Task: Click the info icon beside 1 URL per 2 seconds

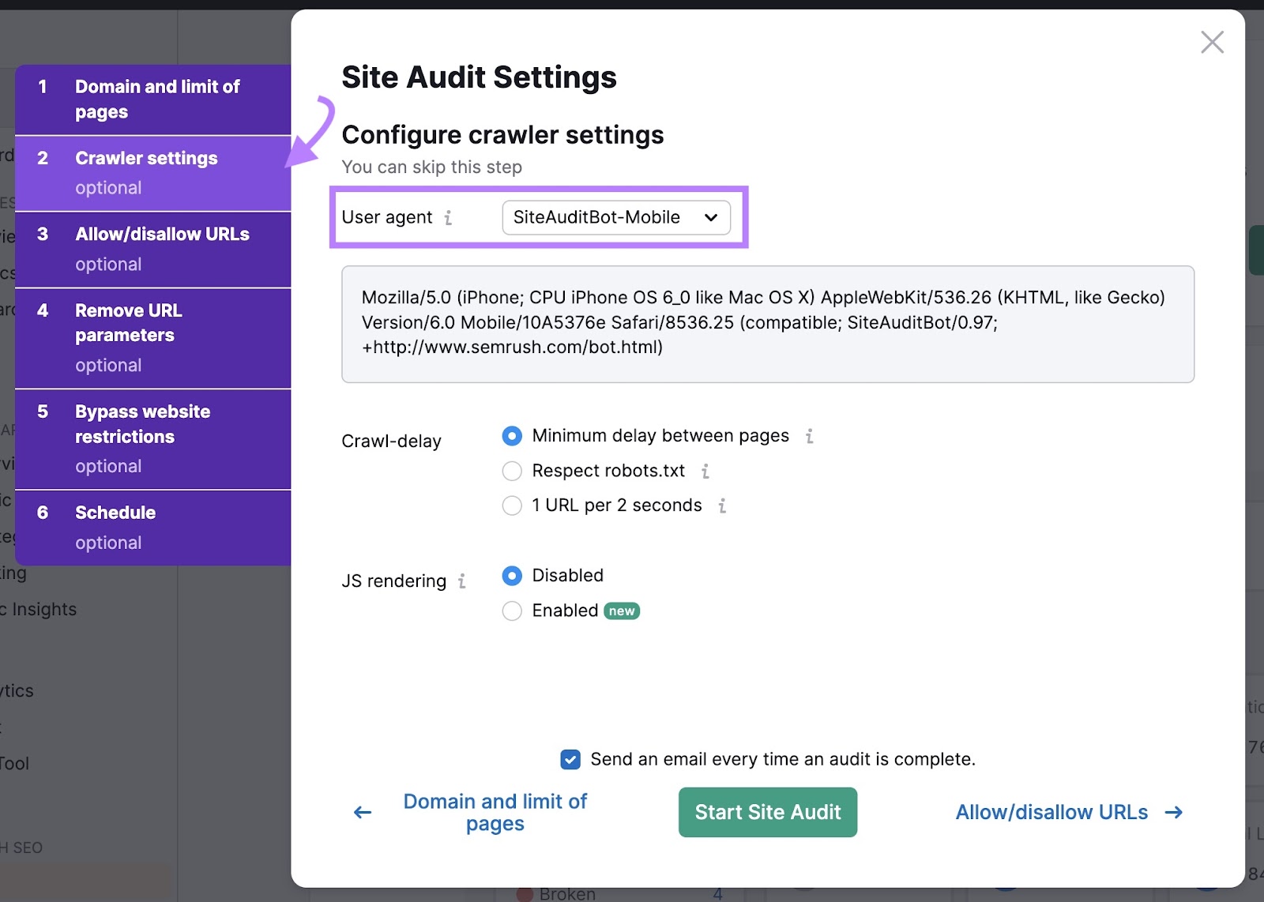Action: click(721, 506)
